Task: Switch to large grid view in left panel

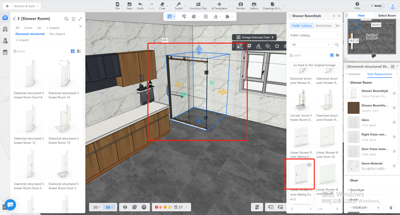Action: point(72,51)
